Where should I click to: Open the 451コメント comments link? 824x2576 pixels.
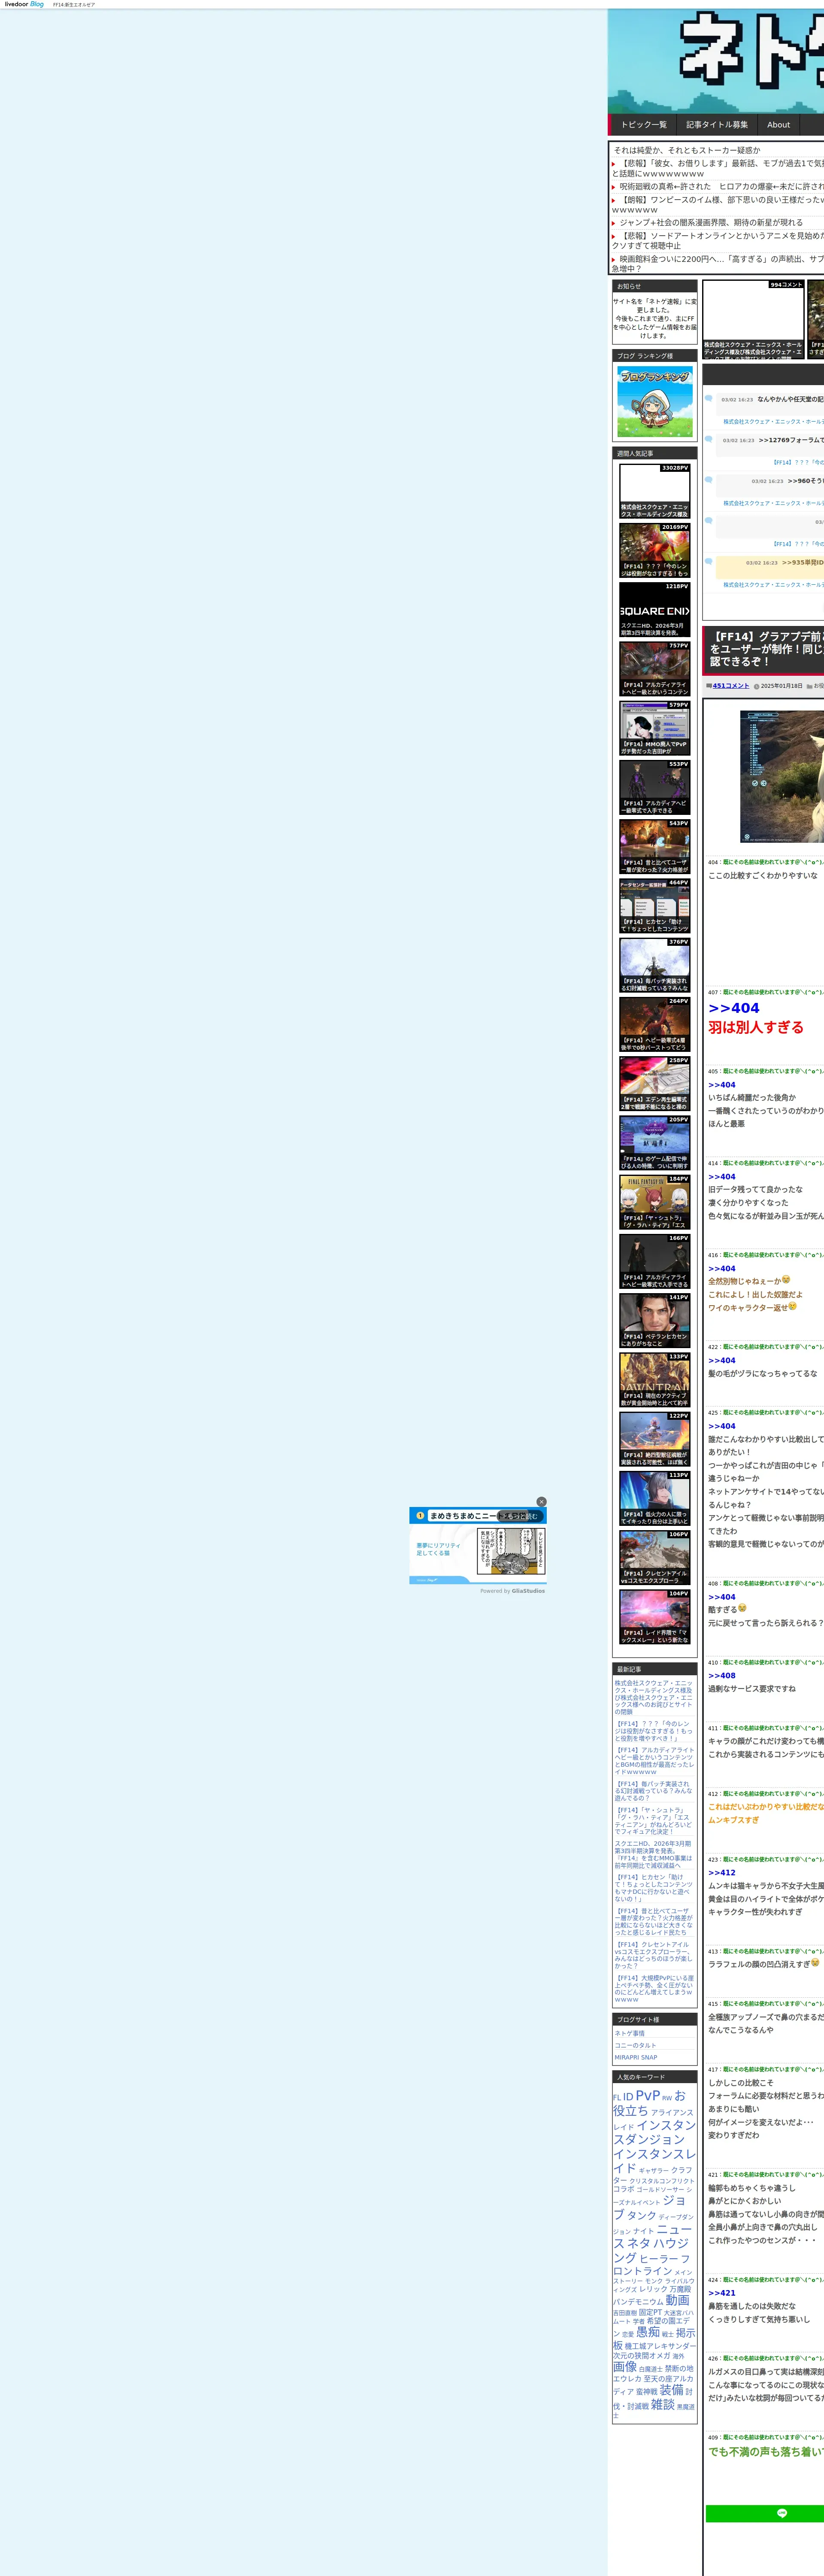pyautogui.click(x=730, y=686)
